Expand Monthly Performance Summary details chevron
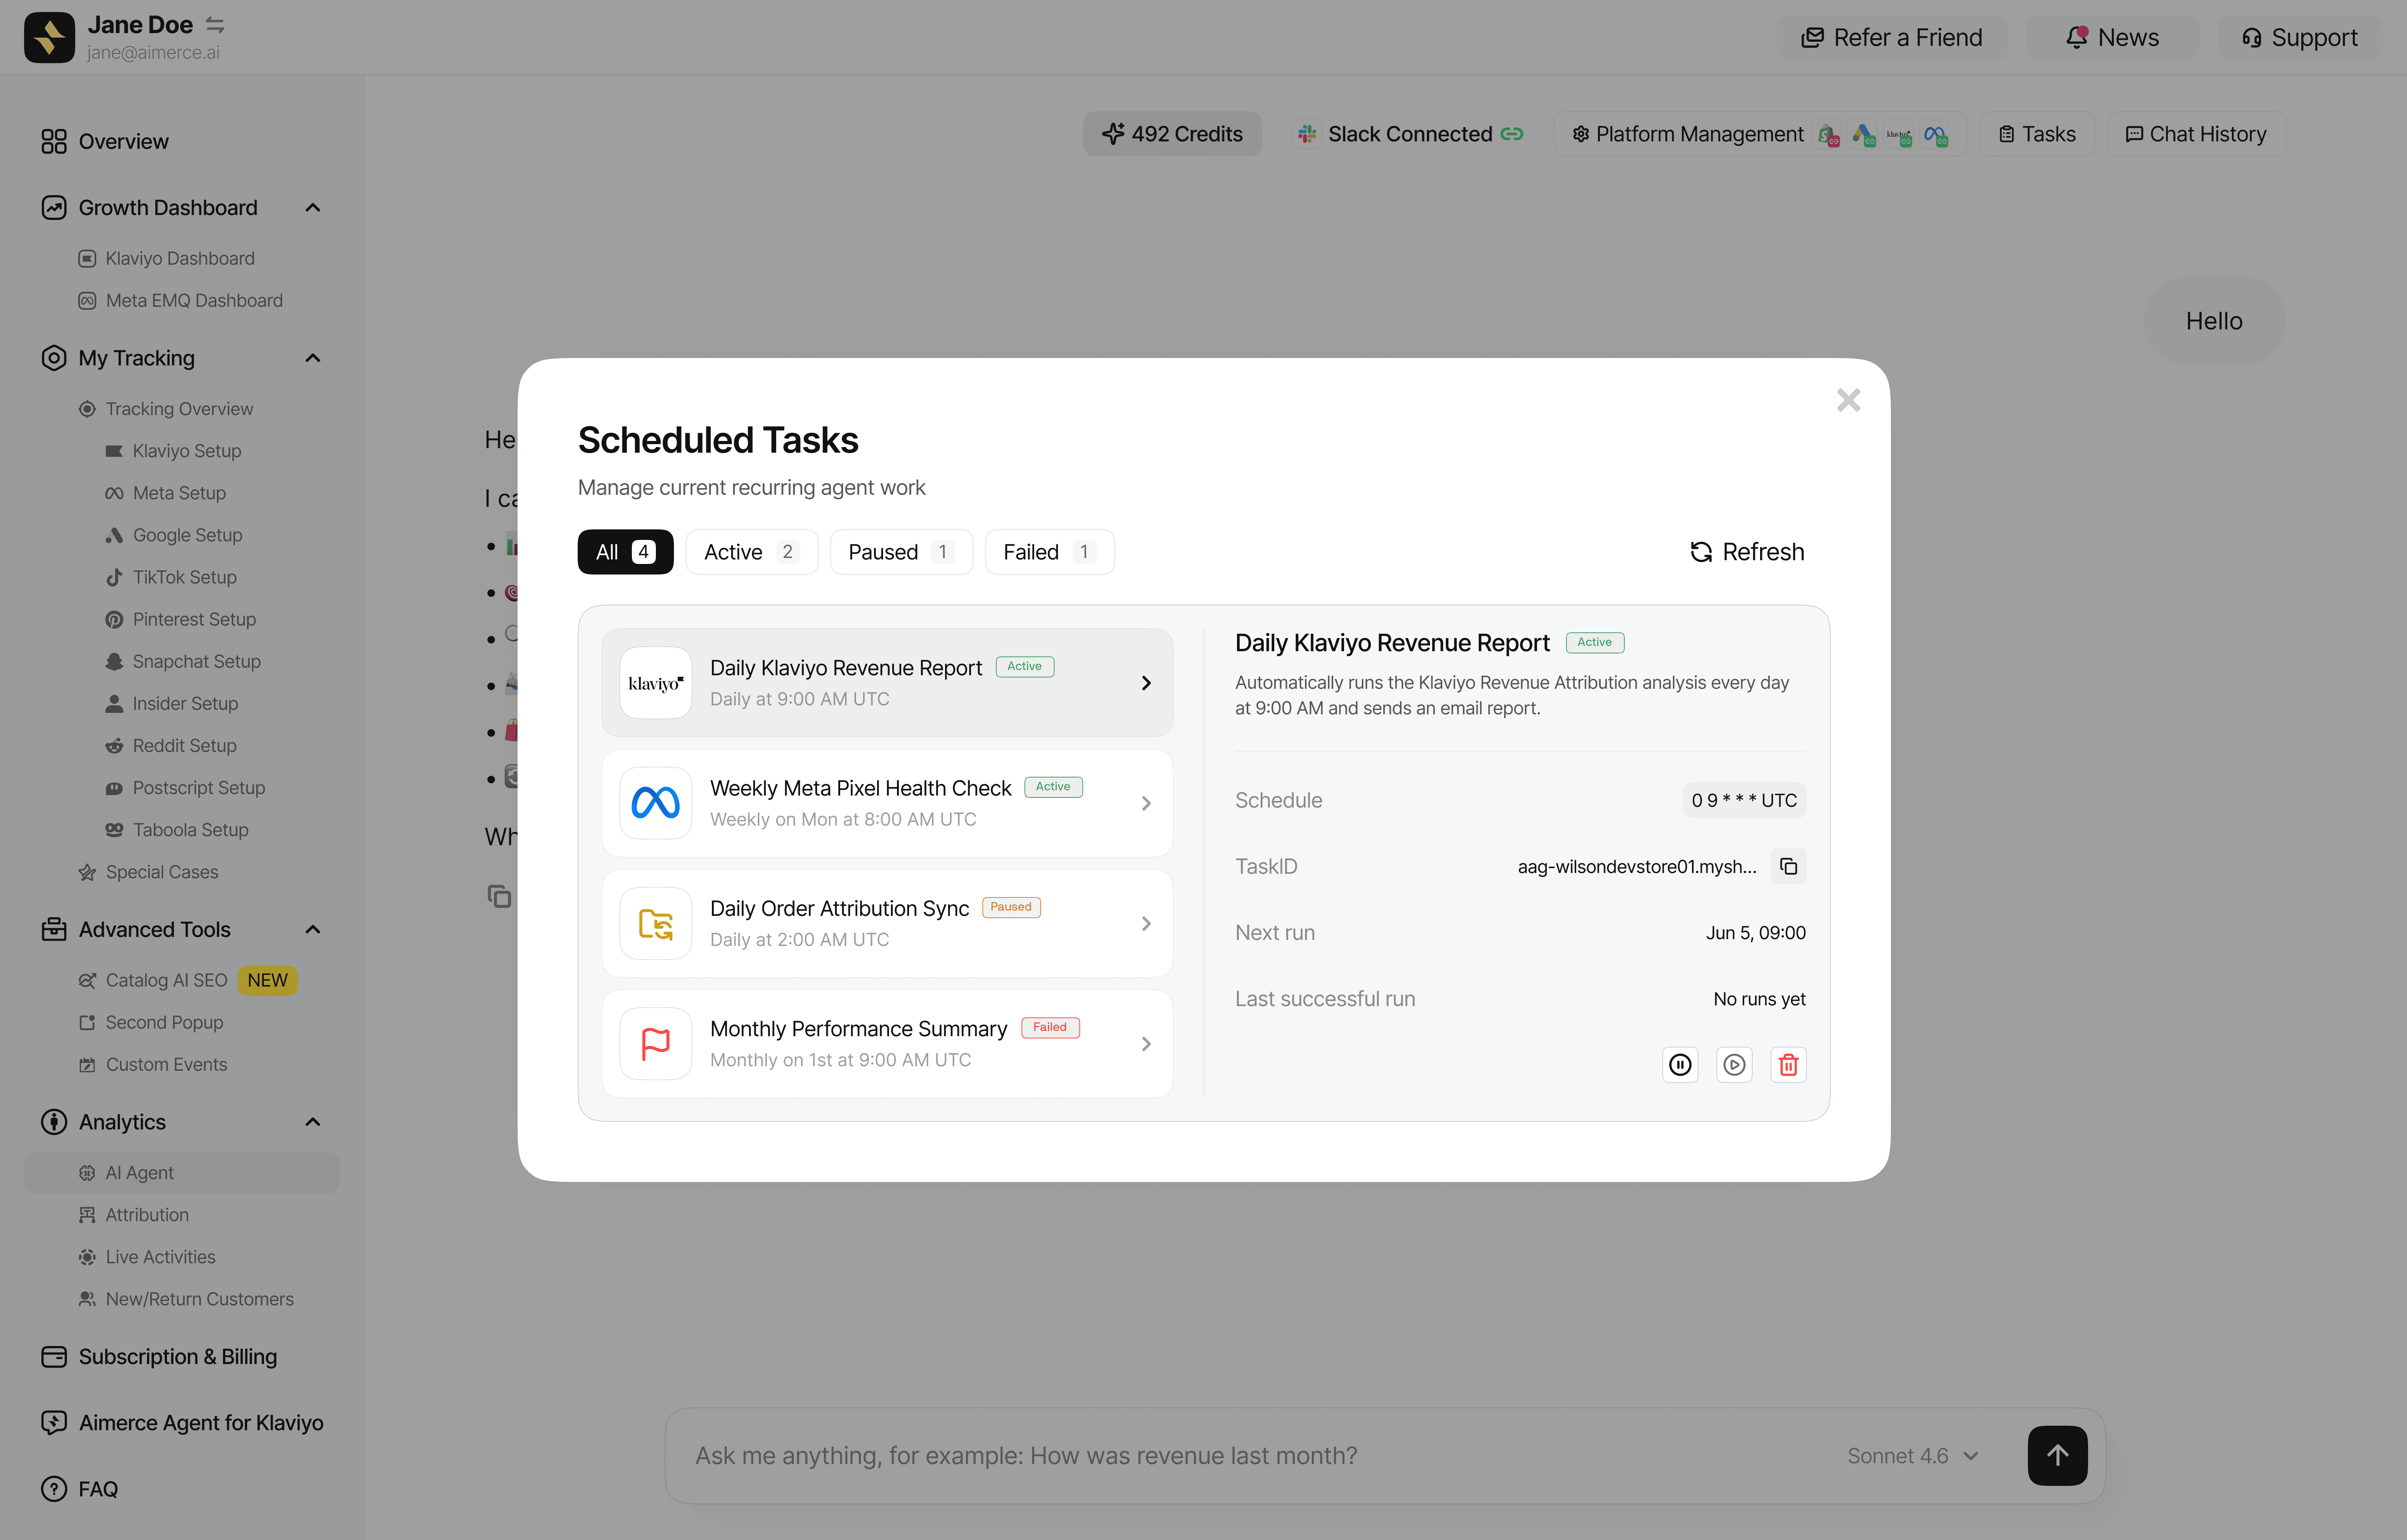Image resolution: width=2407 pixels, height=1540 pixels. (1146, 1044)
